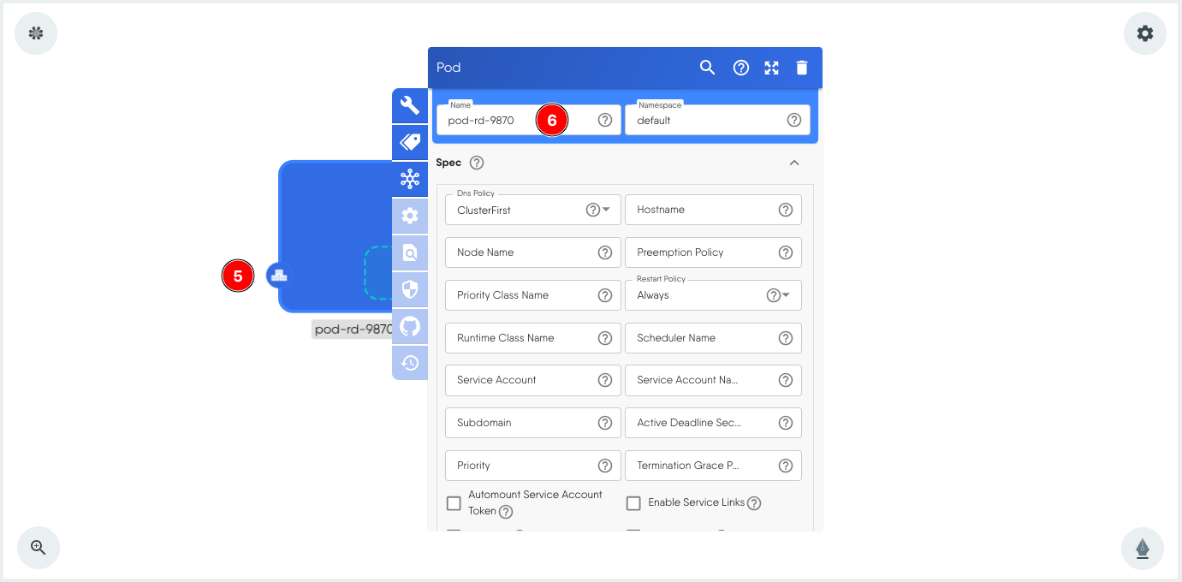Click help icon in Pod header
This screenshot has height=582, width=1182.
[741, 68]
